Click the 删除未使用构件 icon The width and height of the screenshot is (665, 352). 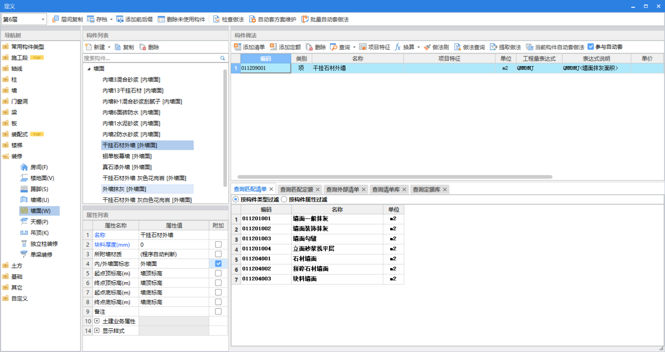(161, 19)
